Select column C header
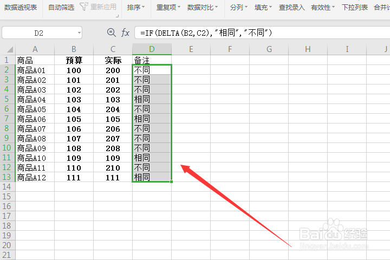This screenshot has height=260, width=390. coord(113,49)
